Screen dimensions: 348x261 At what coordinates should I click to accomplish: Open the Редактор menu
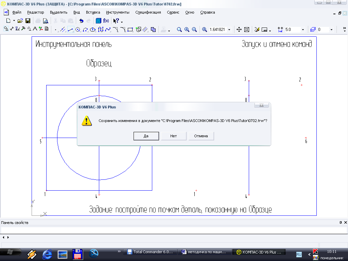click(x=35, y=13)
